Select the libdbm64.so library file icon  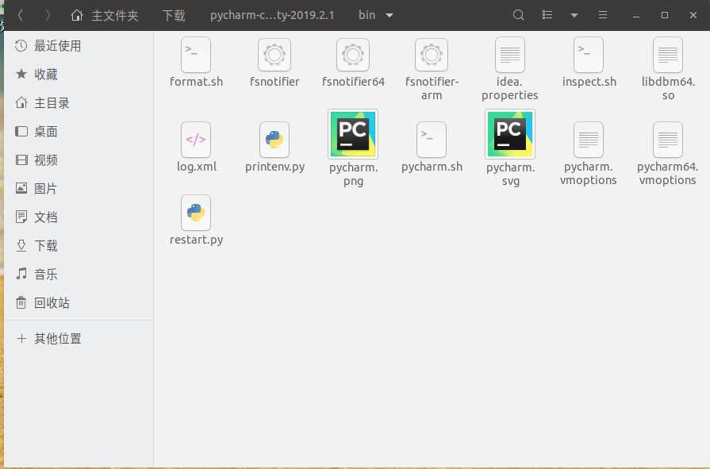(668, 55)
